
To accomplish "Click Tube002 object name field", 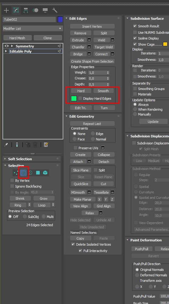I will click(x=29, y=19).
